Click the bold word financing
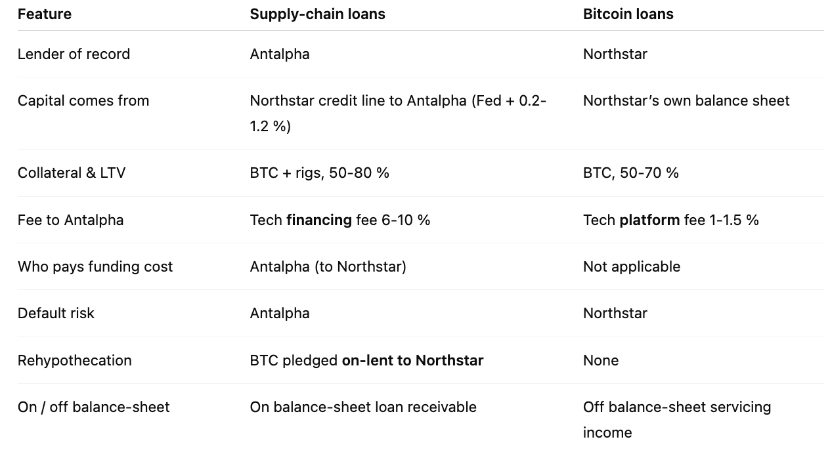Image resolution: width=830 pixels, height=454 pixels. (319, 220)
